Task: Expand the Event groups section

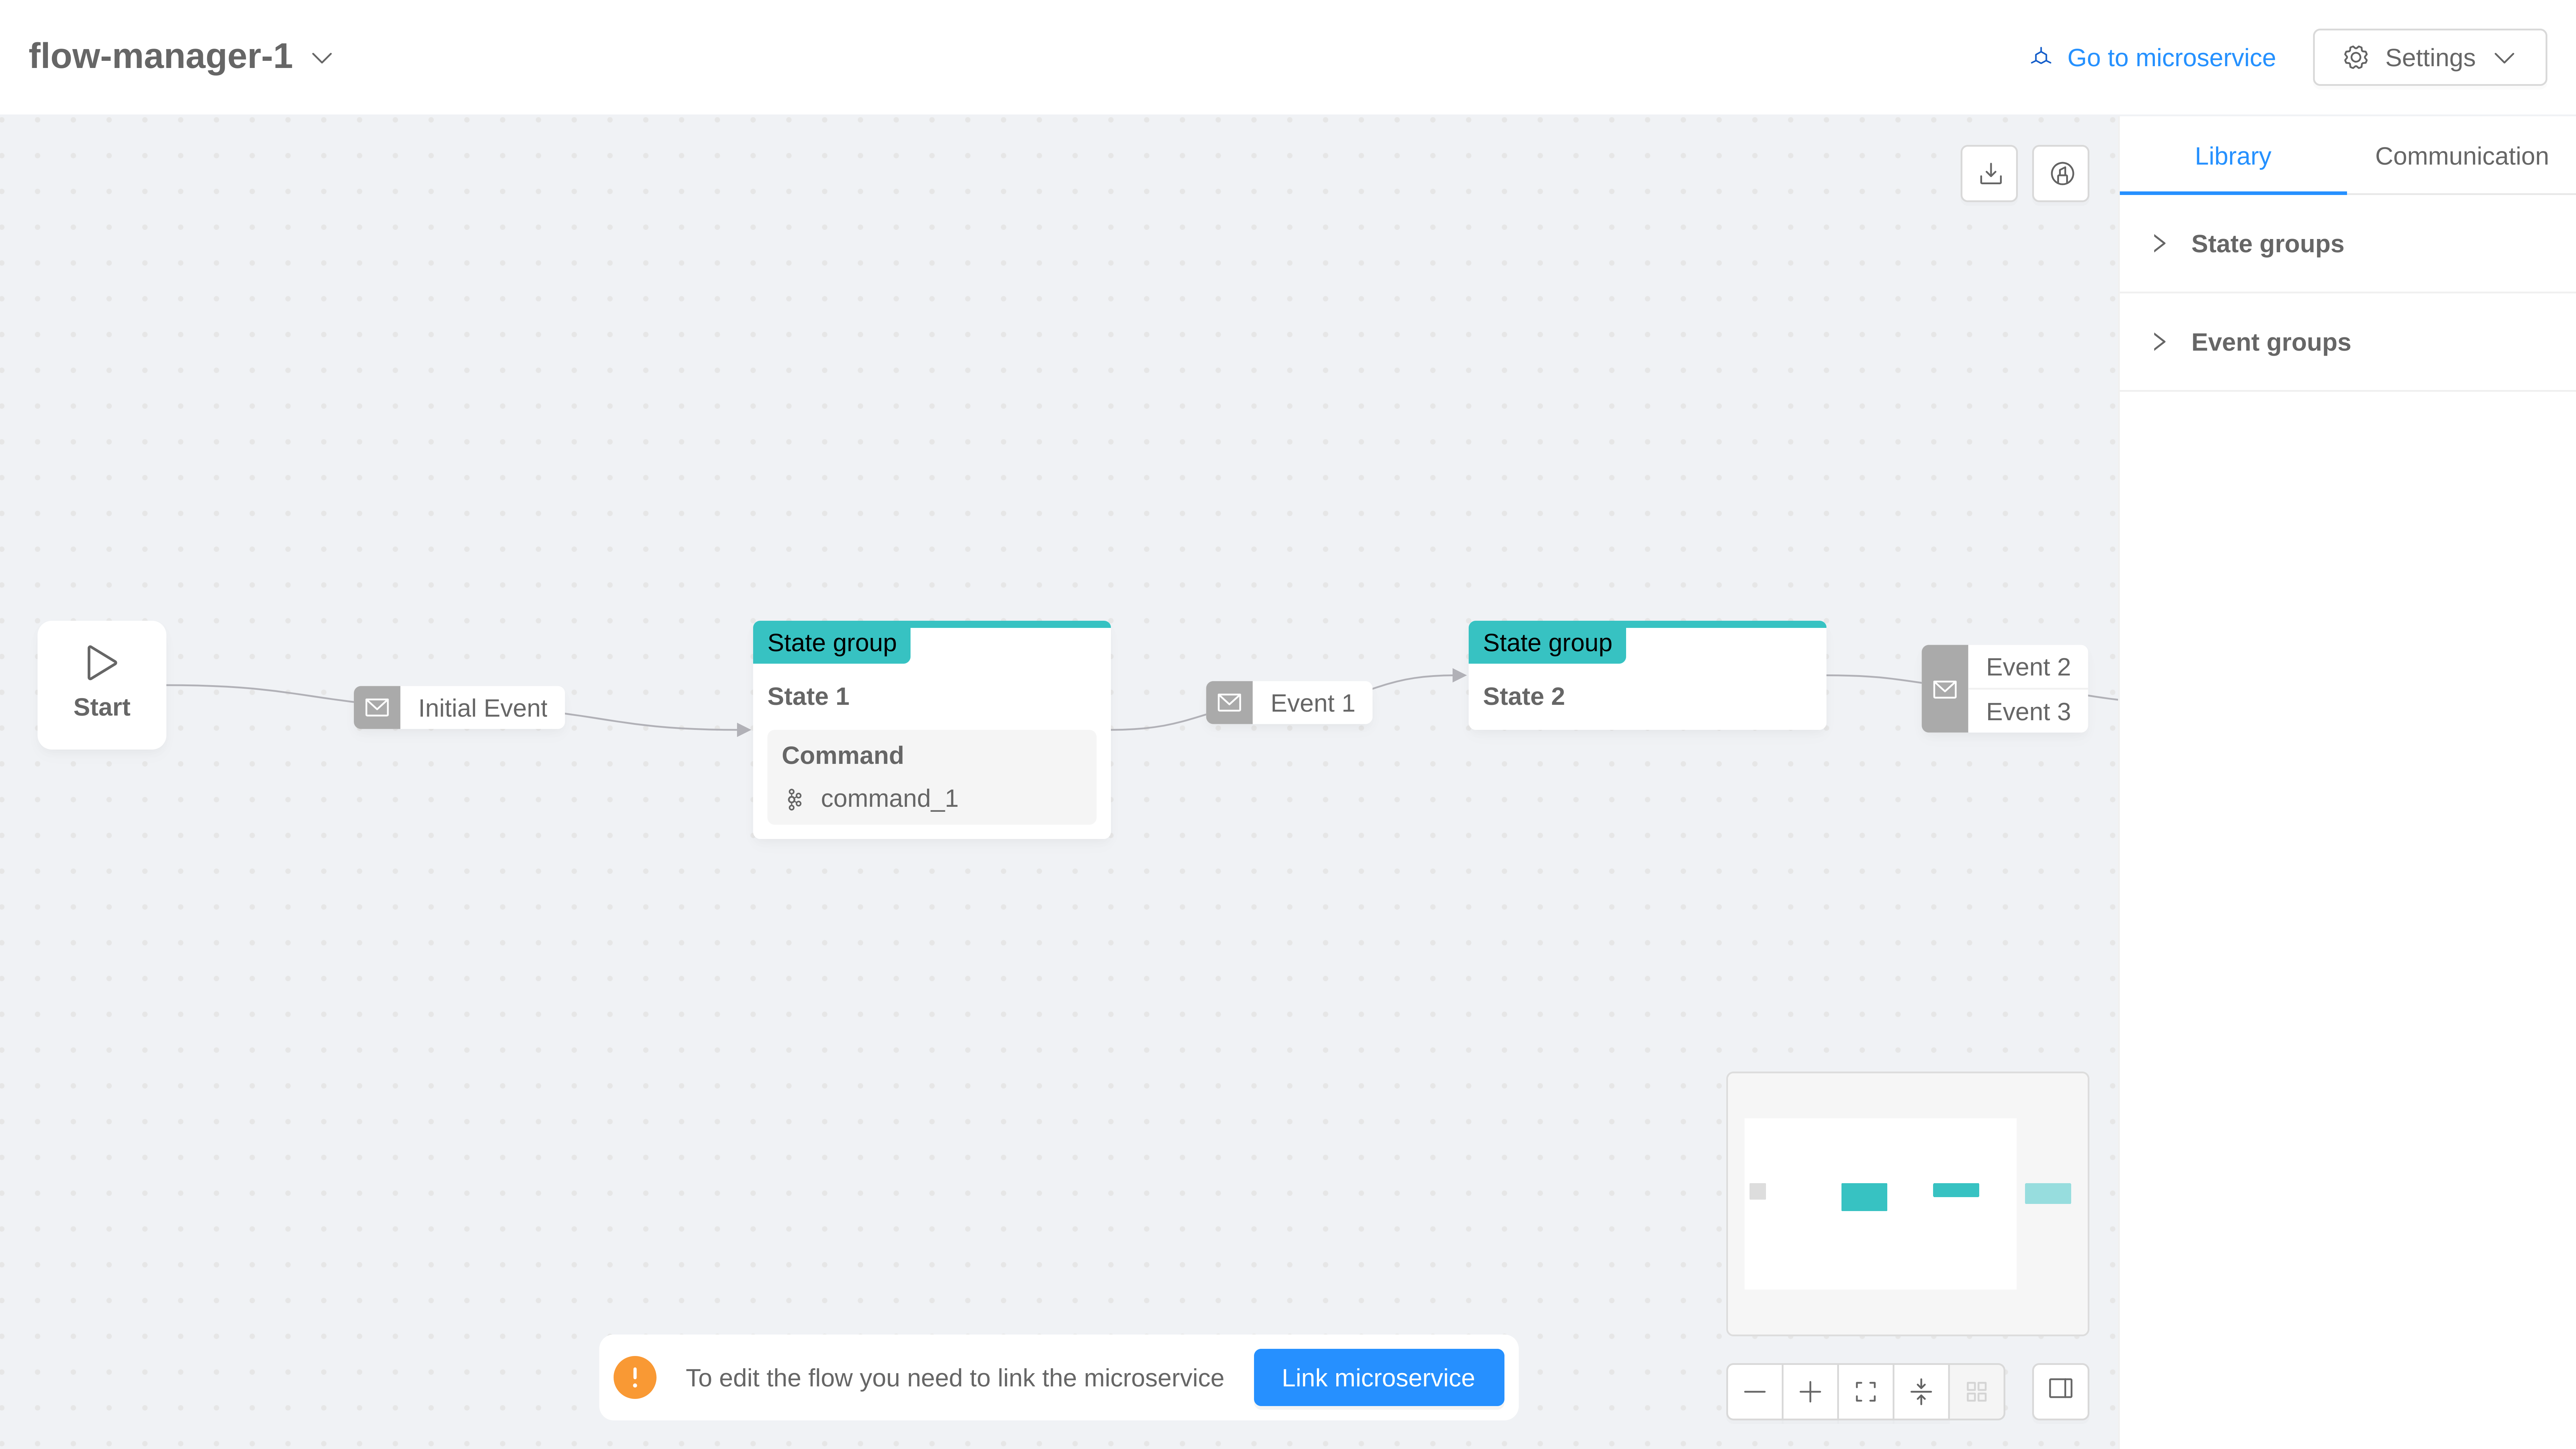Action: [x=2270, y=342]
